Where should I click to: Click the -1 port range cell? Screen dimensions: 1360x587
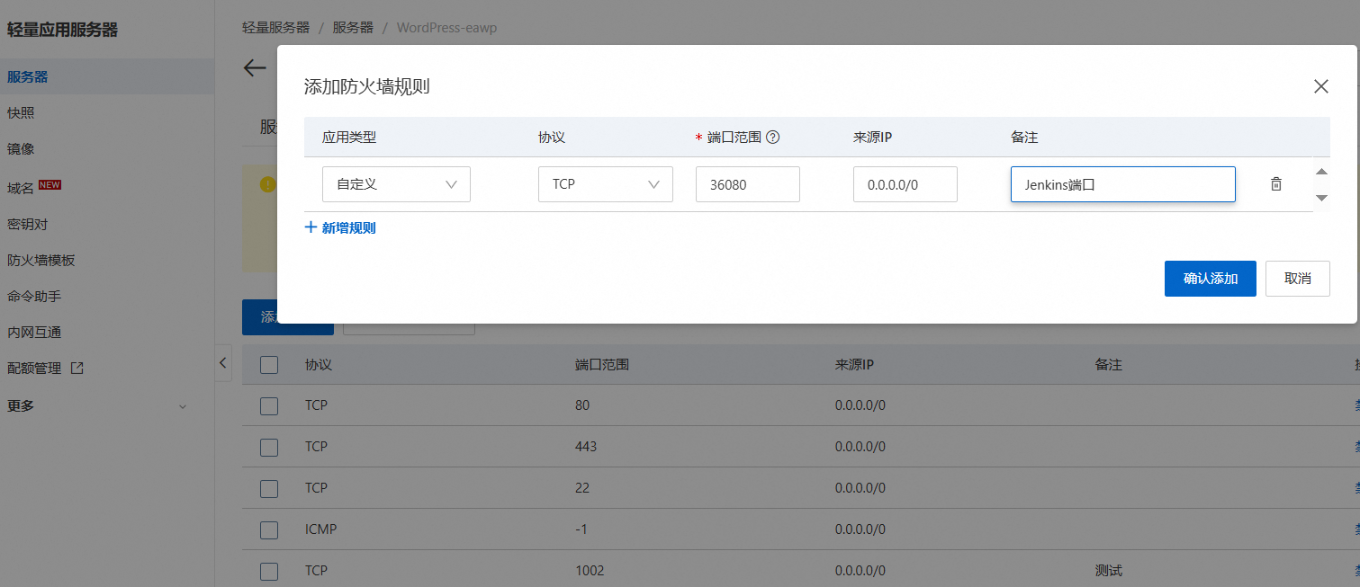[581, 529]
